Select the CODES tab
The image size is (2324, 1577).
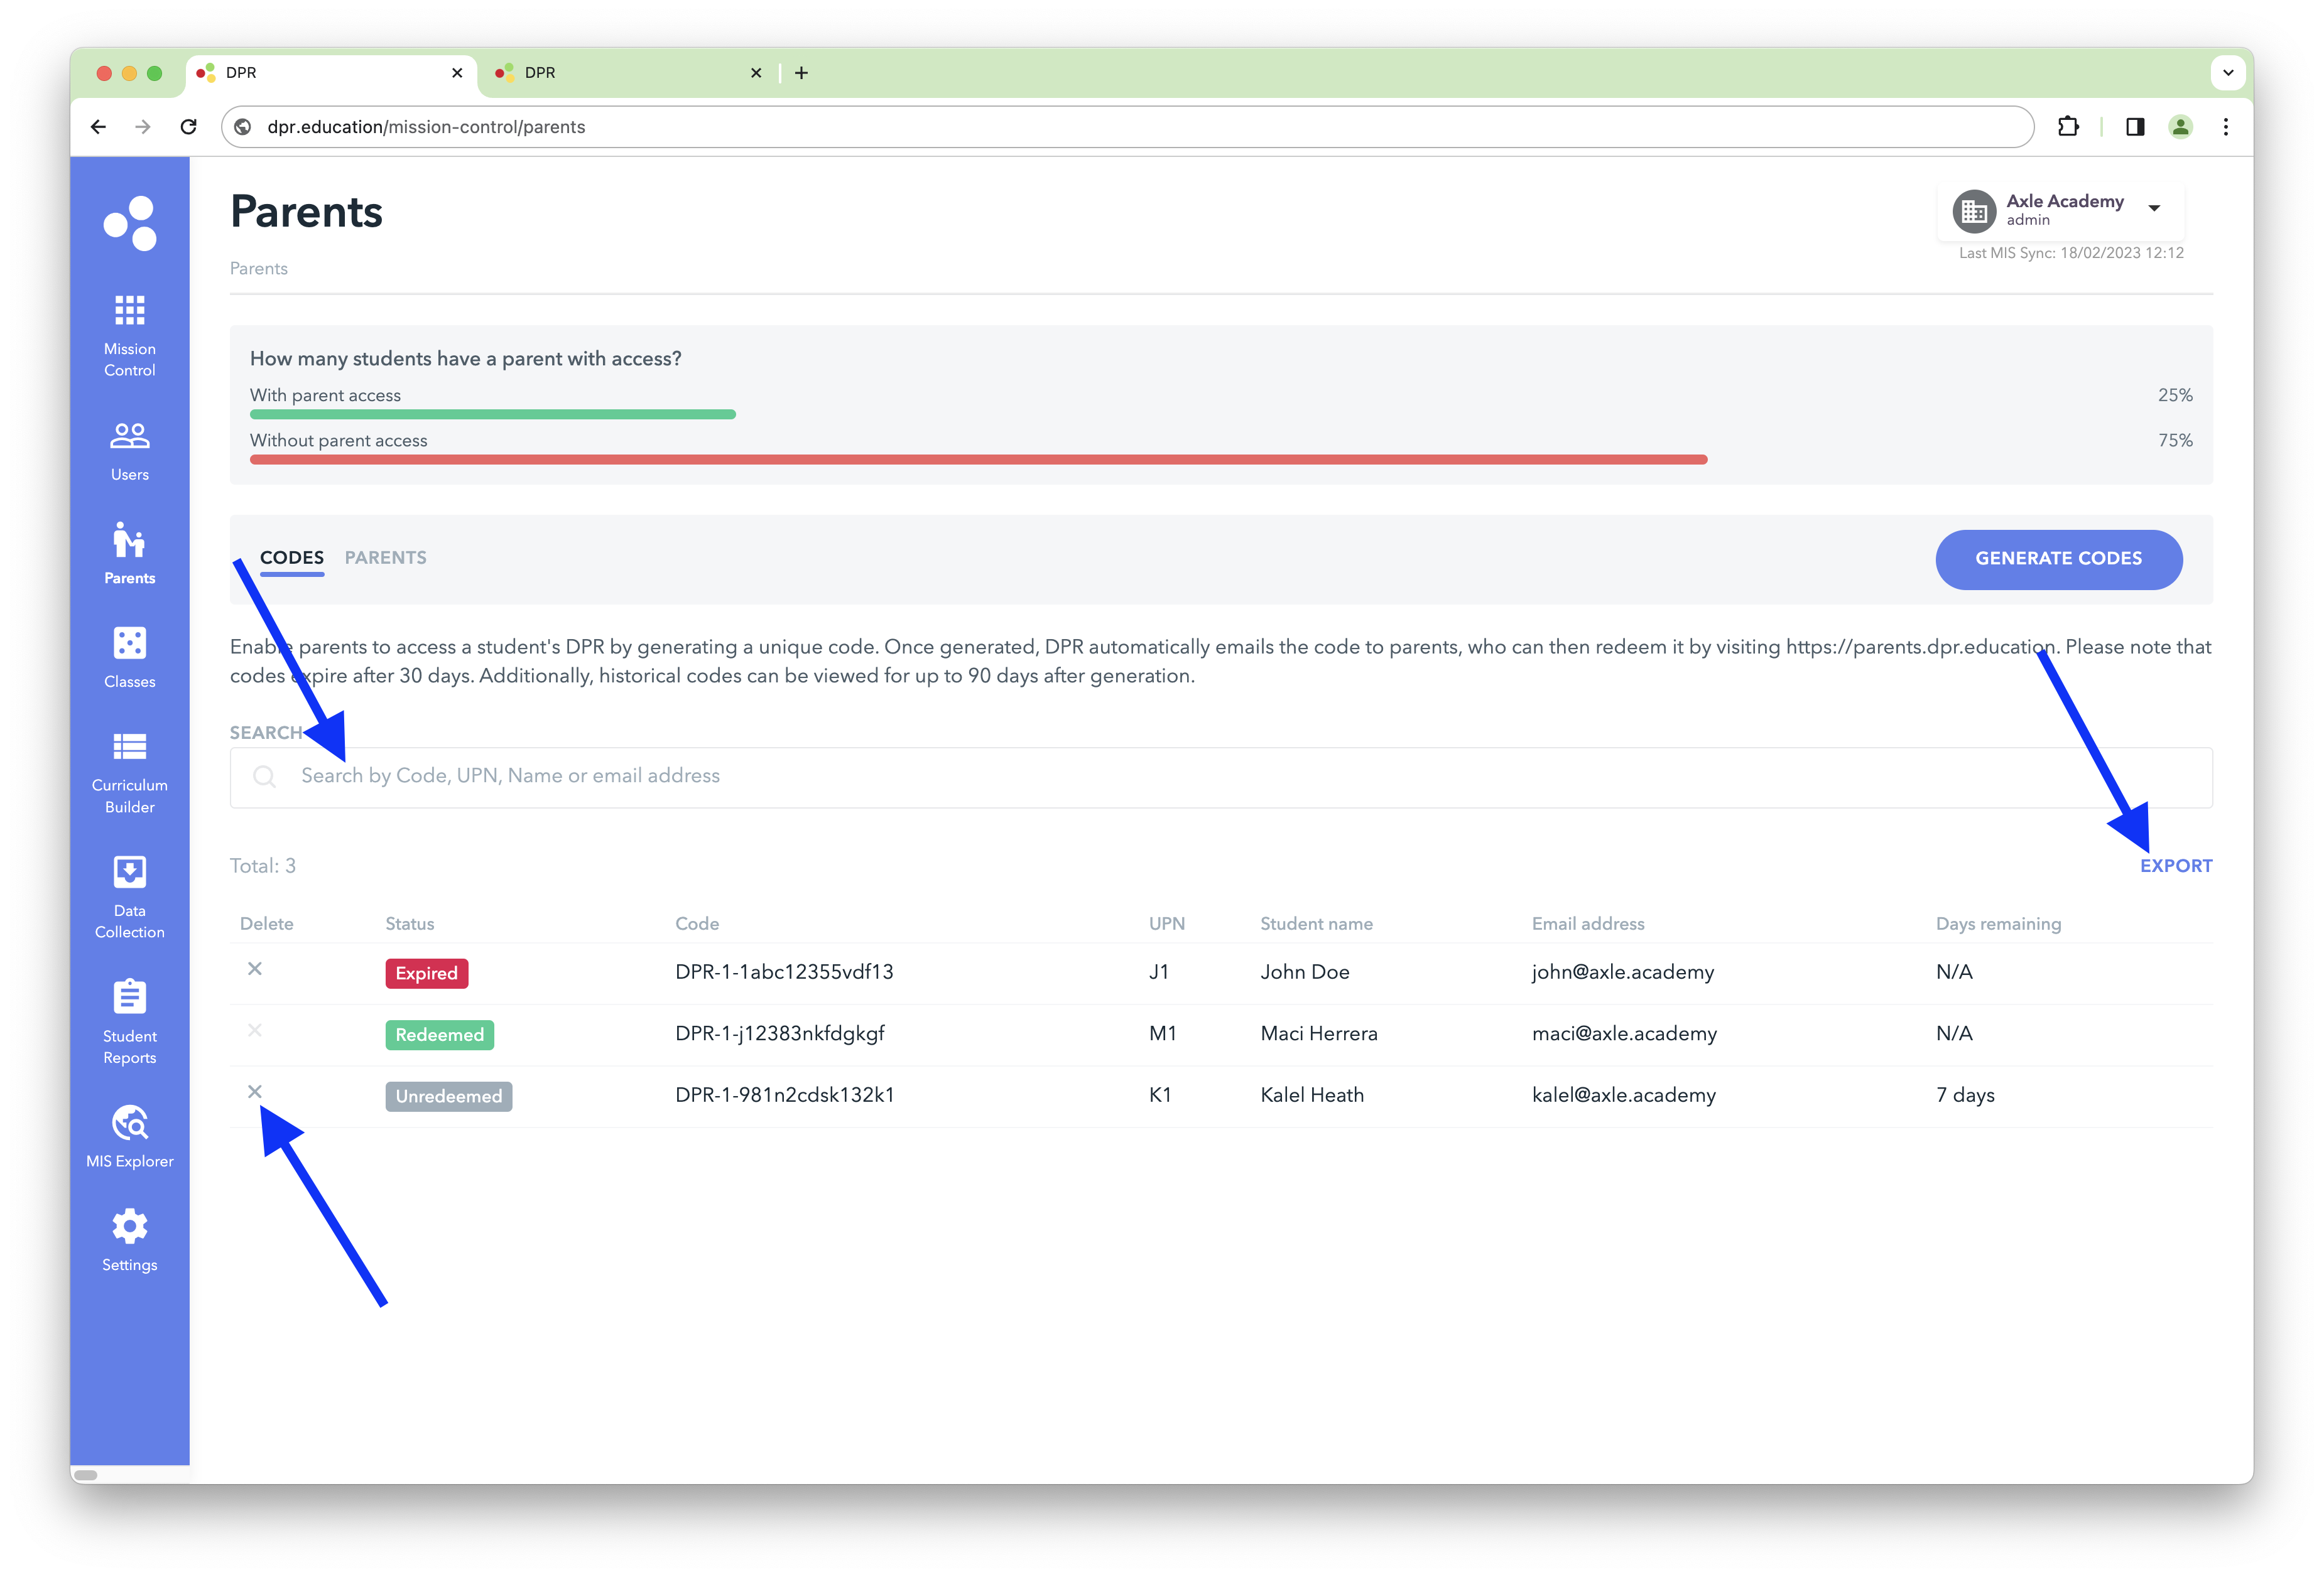291,557
